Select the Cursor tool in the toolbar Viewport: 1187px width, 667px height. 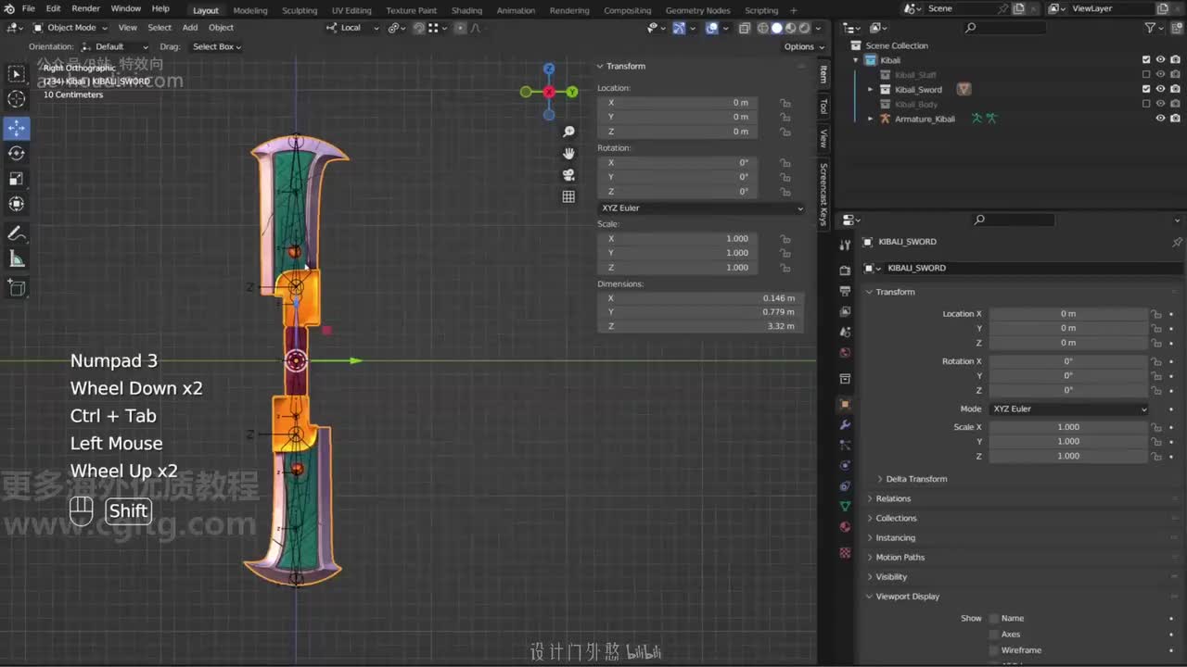click(x=17, y=99)
